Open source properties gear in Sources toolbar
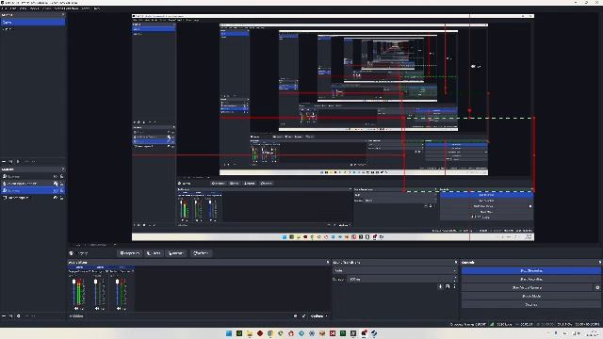Screen dimensions: 603x339 (18, 316)
